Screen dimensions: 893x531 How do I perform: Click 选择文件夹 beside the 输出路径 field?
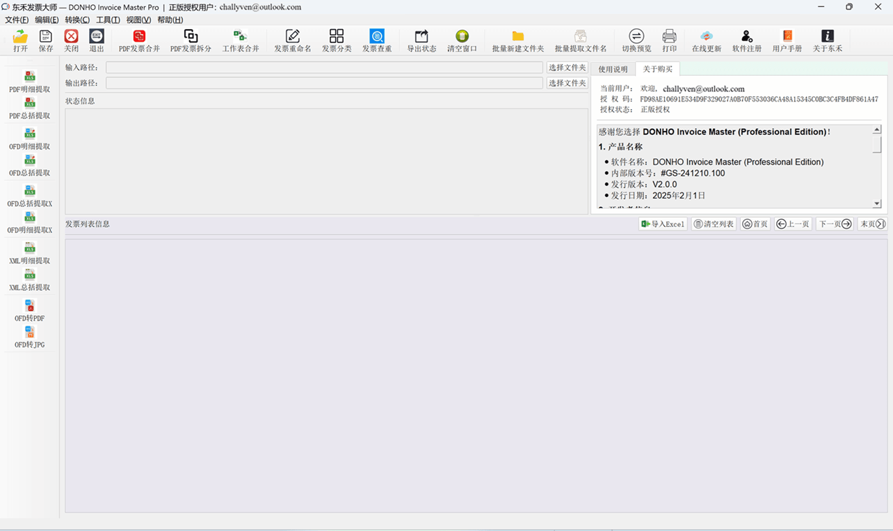pyautogui.click(x=568, y=83)
